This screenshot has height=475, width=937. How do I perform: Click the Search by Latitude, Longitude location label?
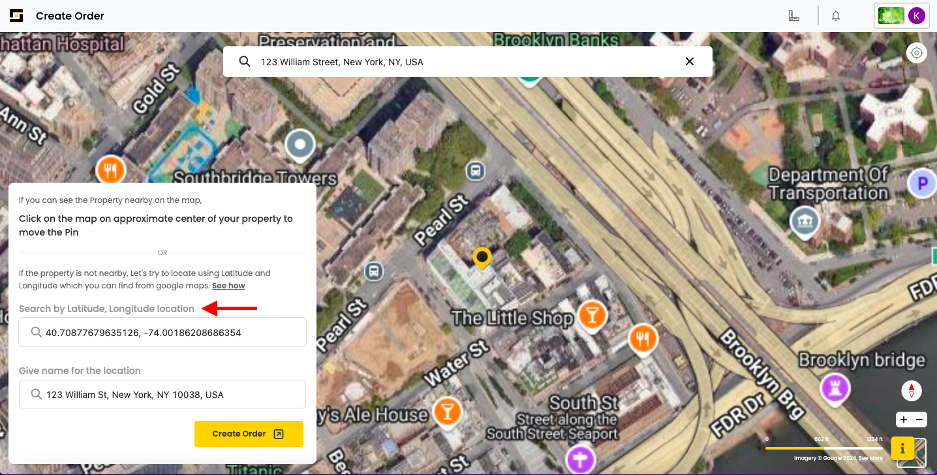click(106, 309)
